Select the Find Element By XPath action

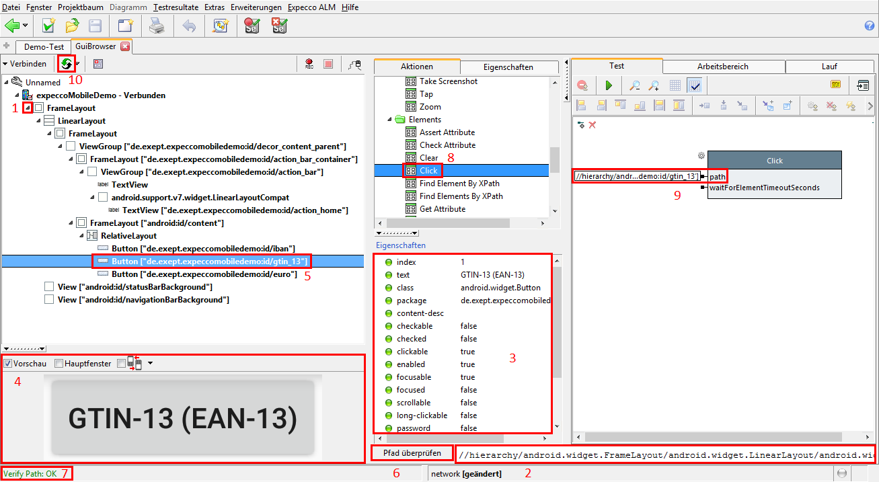coord(459,184)
